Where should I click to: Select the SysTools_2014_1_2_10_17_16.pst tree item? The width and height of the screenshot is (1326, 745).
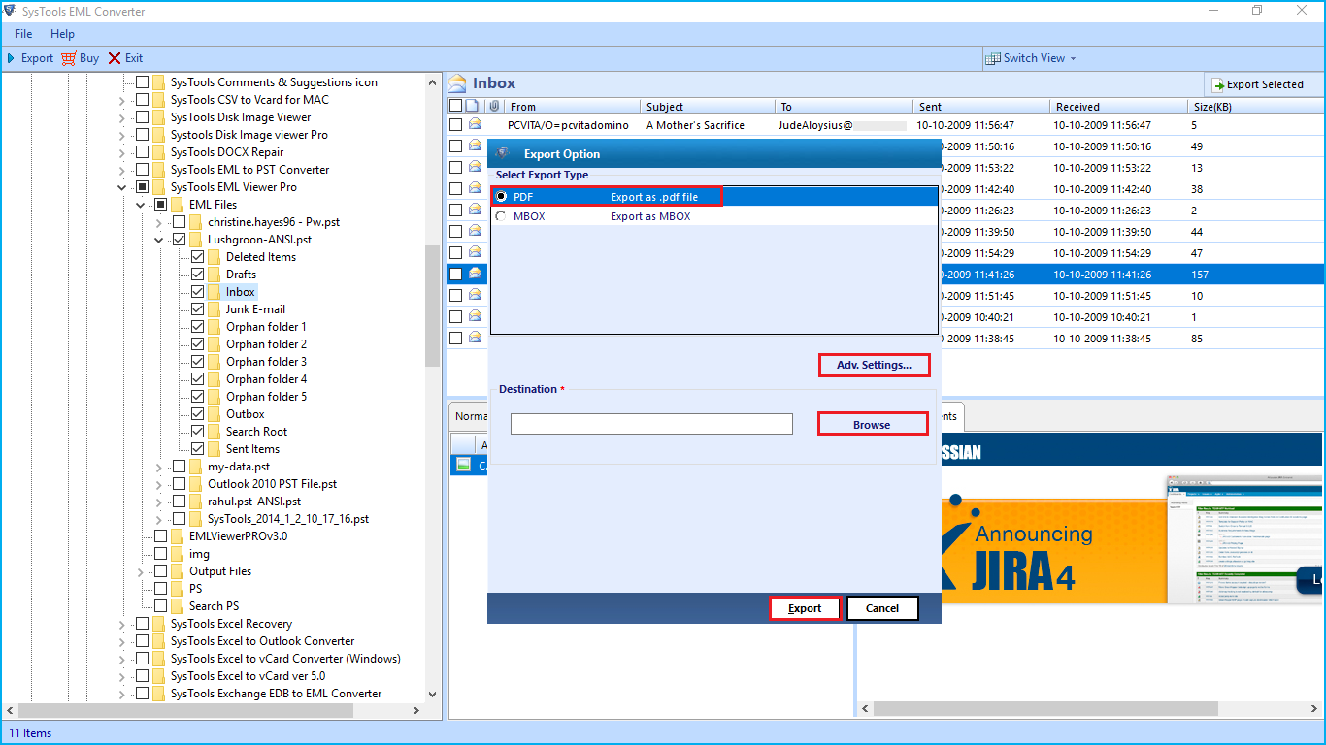click(288, 519)
